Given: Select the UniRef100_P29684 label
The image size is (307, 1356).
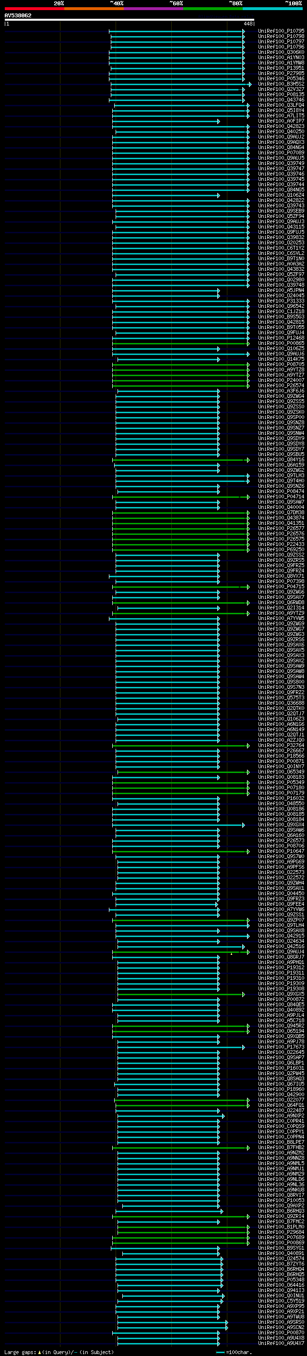Looking at the screenshot, I should pos(281,1232).
